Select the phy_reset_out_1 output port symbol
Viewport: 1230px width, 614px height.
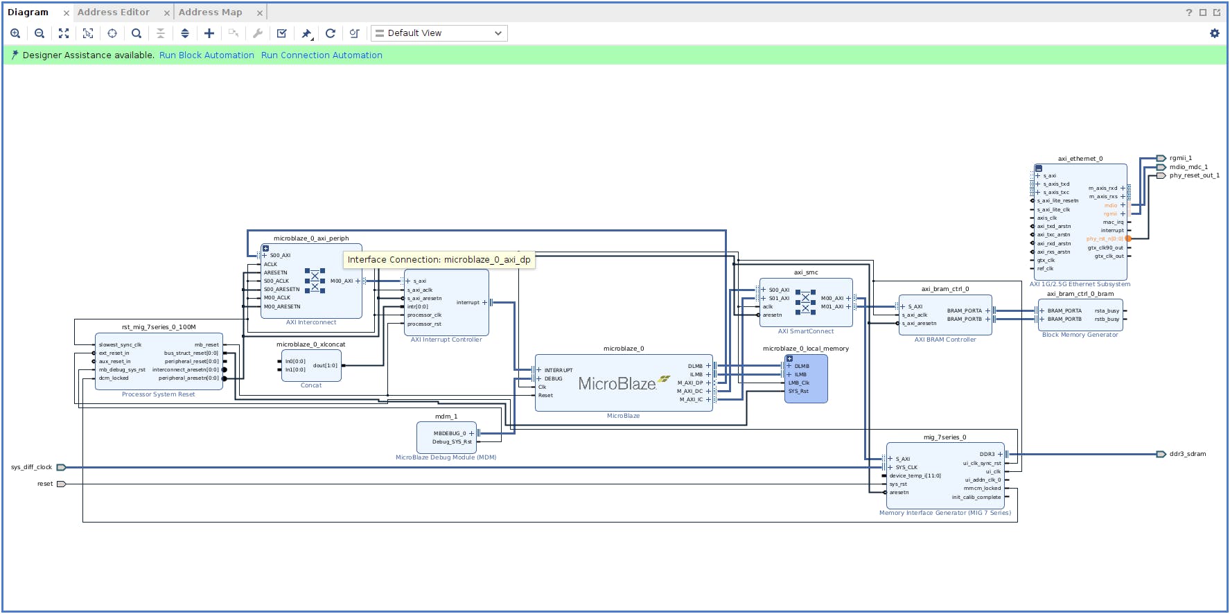pos(1161,175)
